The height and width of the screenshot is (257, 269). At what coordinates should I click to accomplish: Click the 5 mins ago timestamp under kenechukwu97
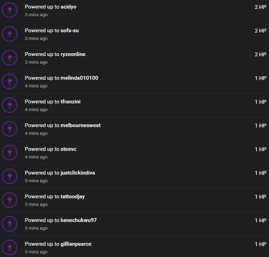[36, 228]
